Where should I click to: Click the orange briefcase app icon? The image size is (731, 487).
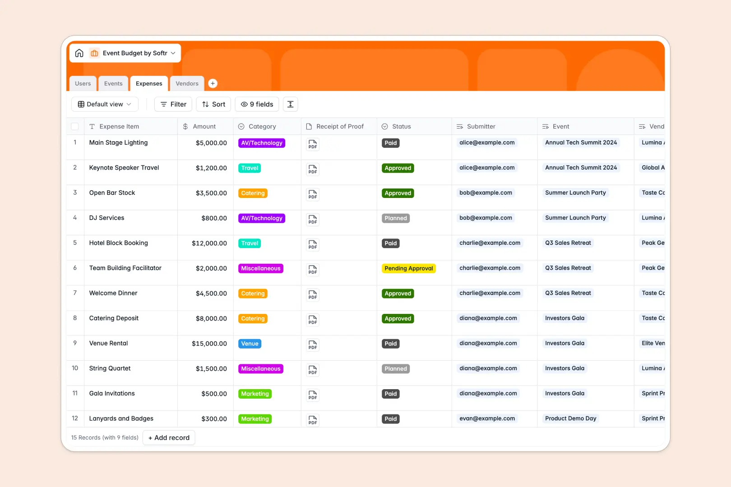[94, 53]
